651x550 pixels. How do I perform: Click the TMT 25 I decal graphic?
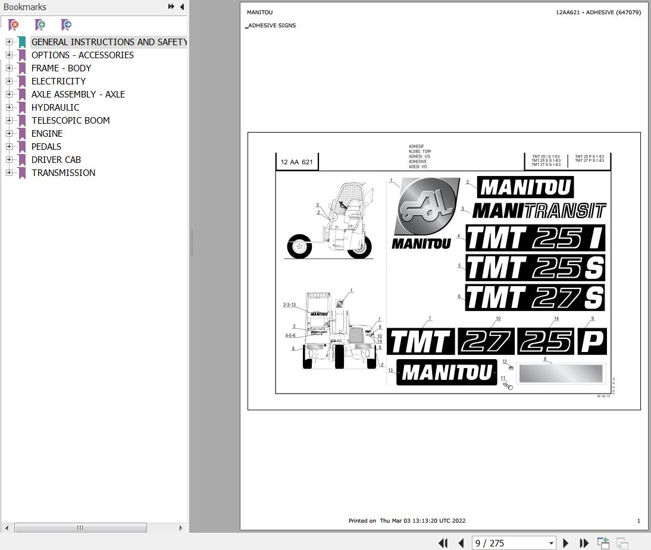point(535,238)
